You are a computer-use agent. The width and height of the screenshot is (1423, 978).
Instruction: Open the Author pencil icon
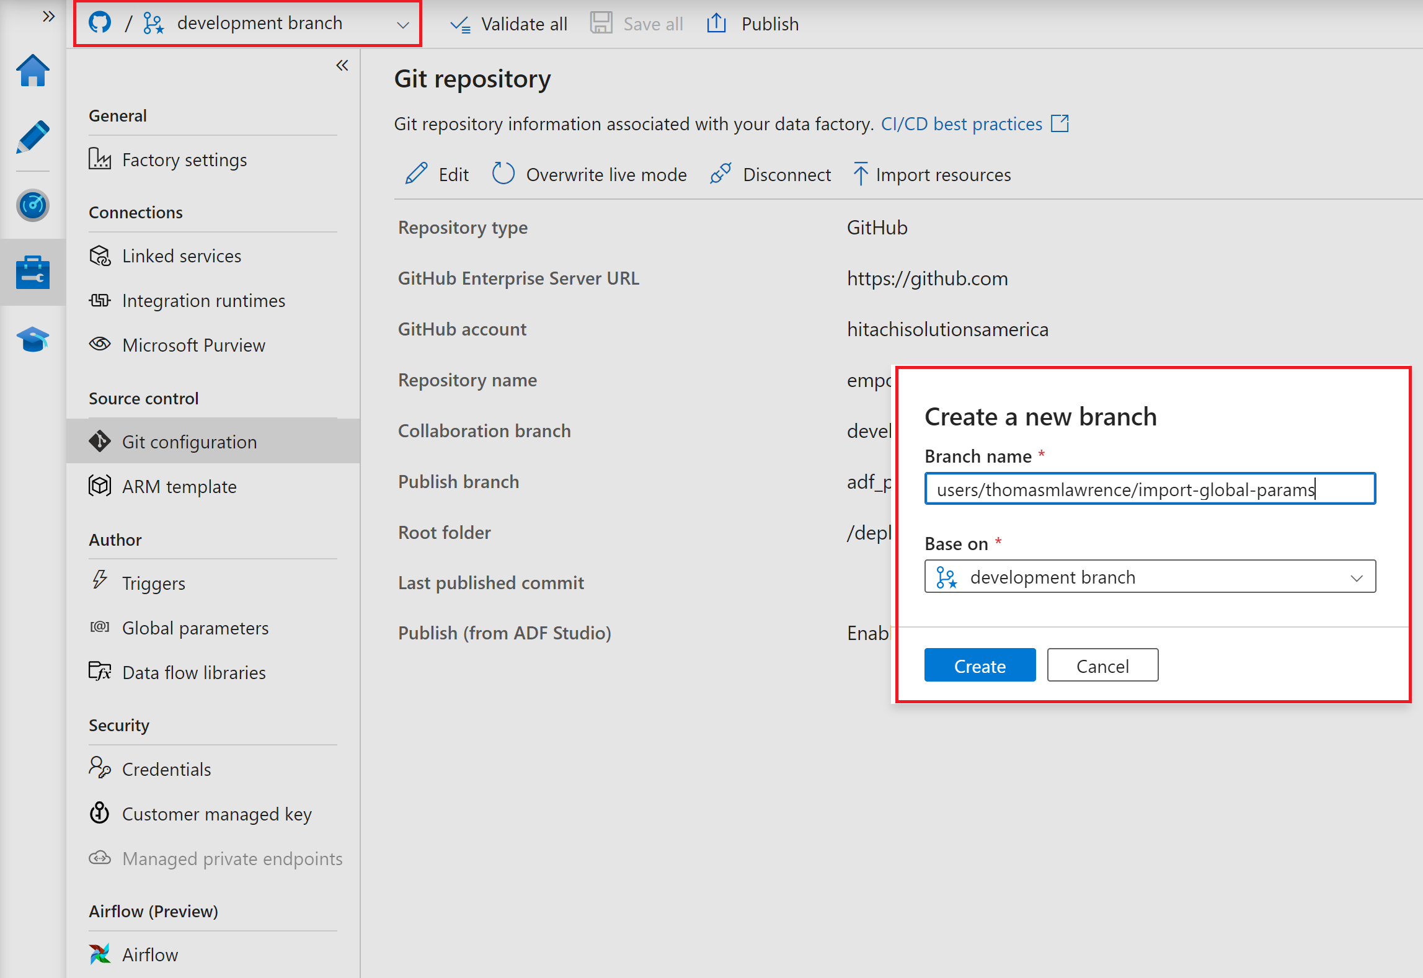tap(32, 137)
